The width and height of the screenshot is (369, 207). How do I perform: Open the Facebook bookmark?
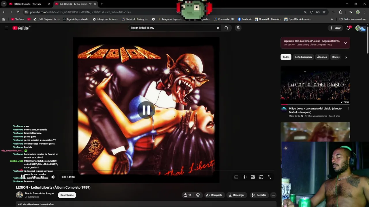coord(245,19)
